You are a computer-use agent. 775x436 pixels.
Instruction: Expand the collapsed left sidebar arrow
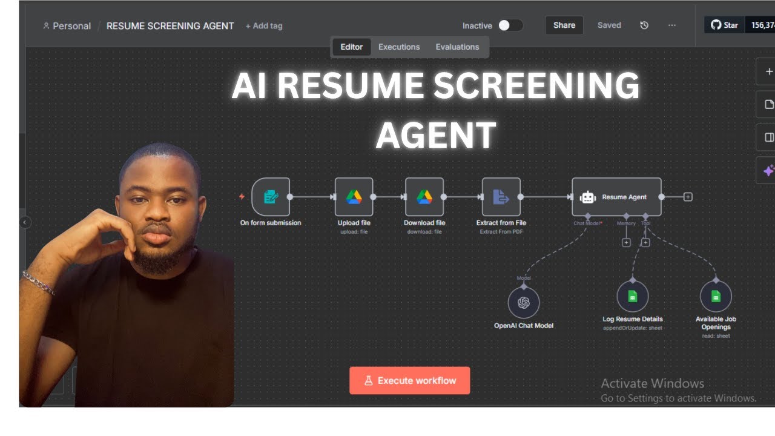25,222
